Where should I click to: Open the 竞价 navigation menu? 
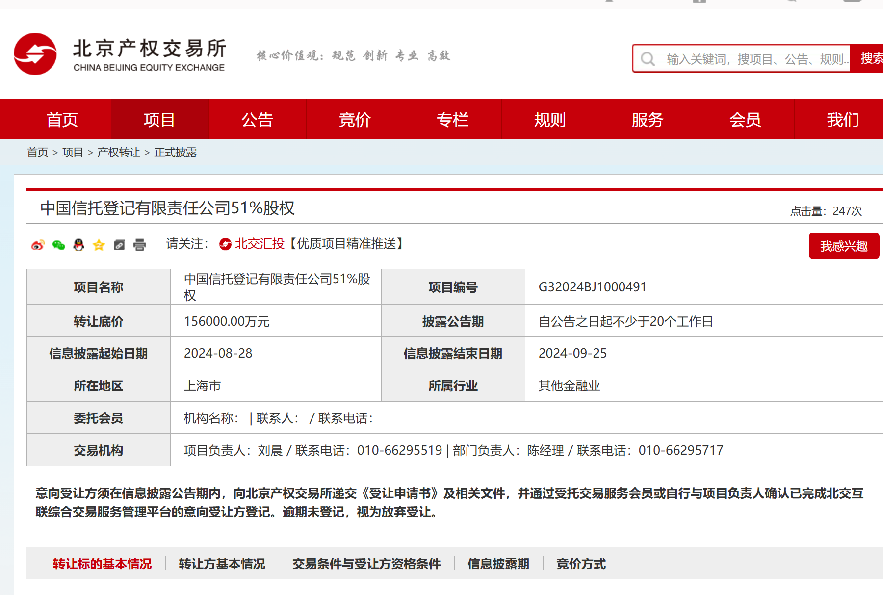coord(355,119)
